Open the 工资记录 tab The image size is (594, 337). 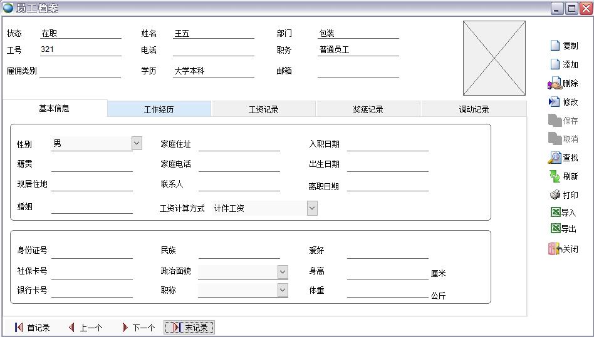[x=264, y=109]
